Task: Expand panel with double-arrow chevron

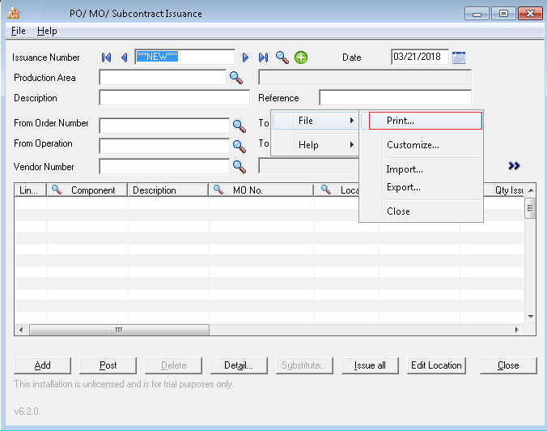Action: (x=514, y=166)
